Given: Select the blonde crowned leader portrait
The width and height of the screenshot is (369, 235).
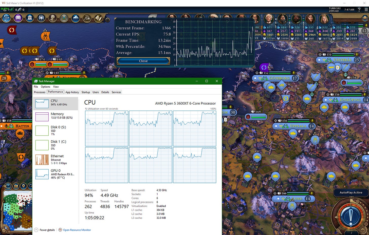Looking at the screenshot, I should pos(324,18).
